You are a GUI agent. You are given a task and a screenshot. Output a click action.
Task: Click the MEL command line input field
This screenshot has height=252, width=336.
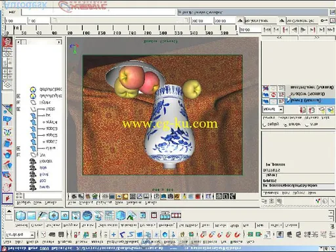99,12
